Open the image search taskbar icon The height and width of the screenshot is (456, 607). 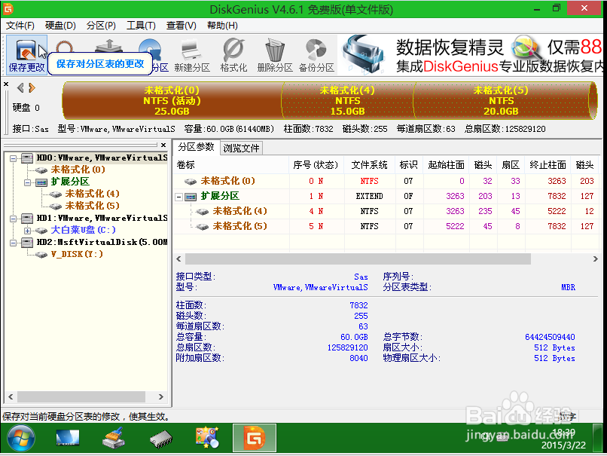(x=207, y=437)
